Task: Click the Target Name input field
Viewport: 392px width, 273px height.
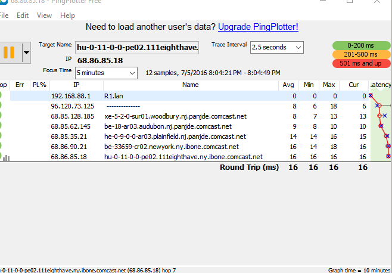Action: [137, 48]
